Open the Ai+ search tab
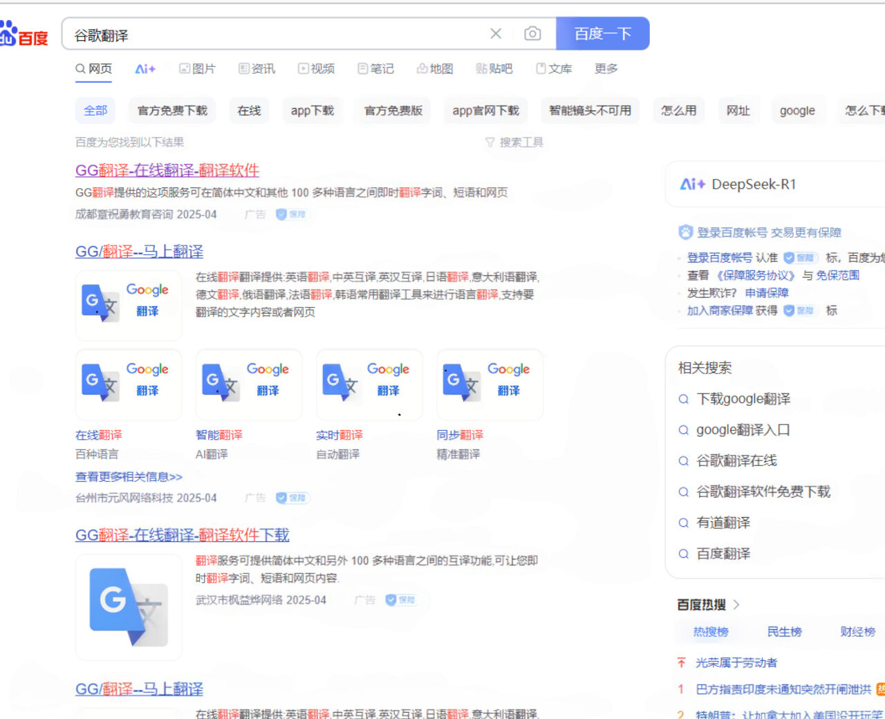 (x=145, y=68)
